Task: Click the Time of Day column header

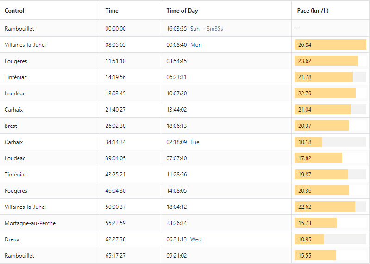Action: tap(182, 11)
